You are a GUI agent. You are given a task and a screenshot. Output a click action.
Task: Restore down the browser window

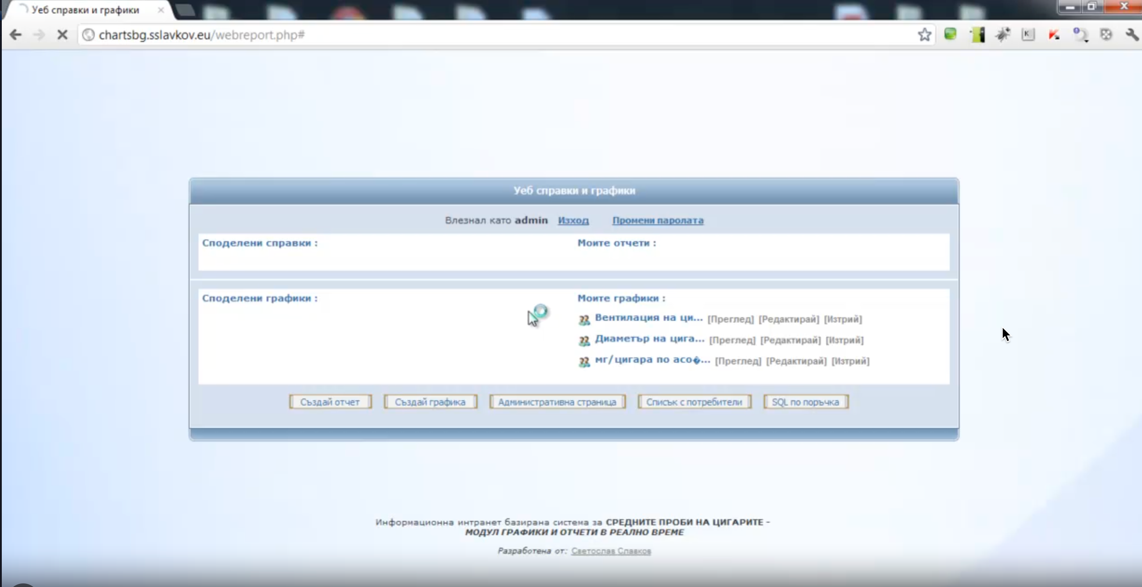coord(1091,7)
